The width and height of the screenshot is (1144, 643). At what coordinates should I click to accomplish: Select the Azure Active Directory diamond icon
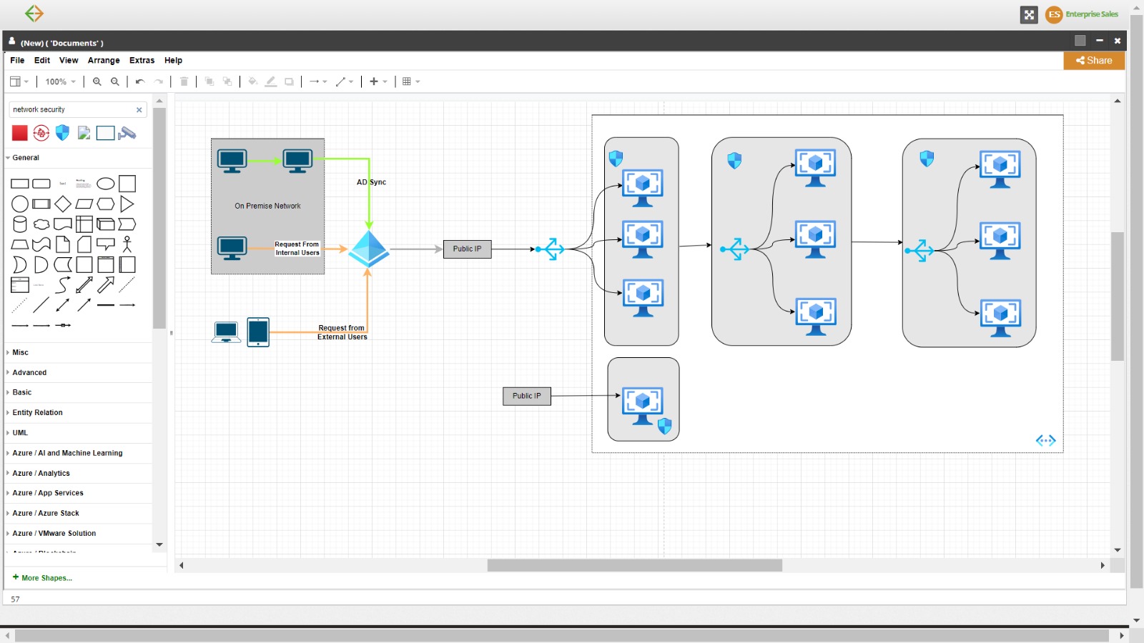(369, 249)
